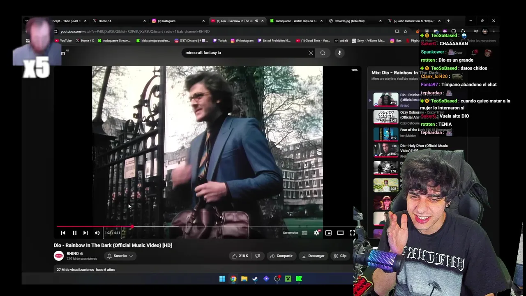The width and height of the screenshot is (526, 296).
Task: Skip to previous video in player
Action: coord(63,233)
